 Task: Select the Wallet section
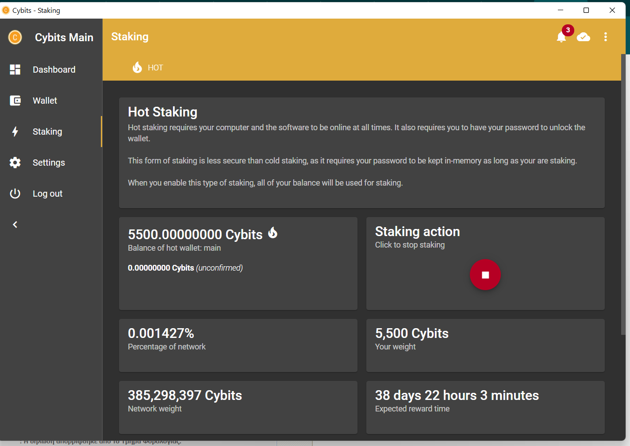point(45,100)
